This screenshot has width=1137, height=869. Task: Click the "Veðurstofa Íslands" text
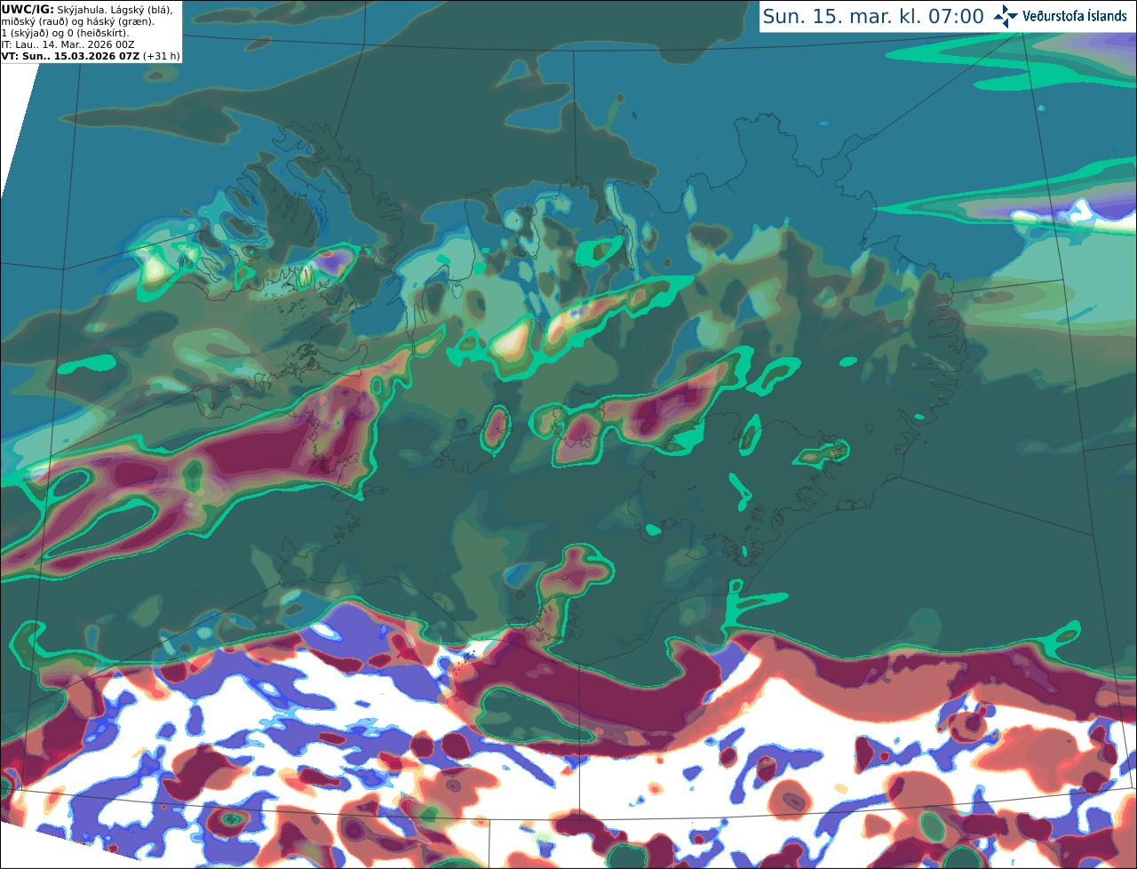tap(1075, 16)
